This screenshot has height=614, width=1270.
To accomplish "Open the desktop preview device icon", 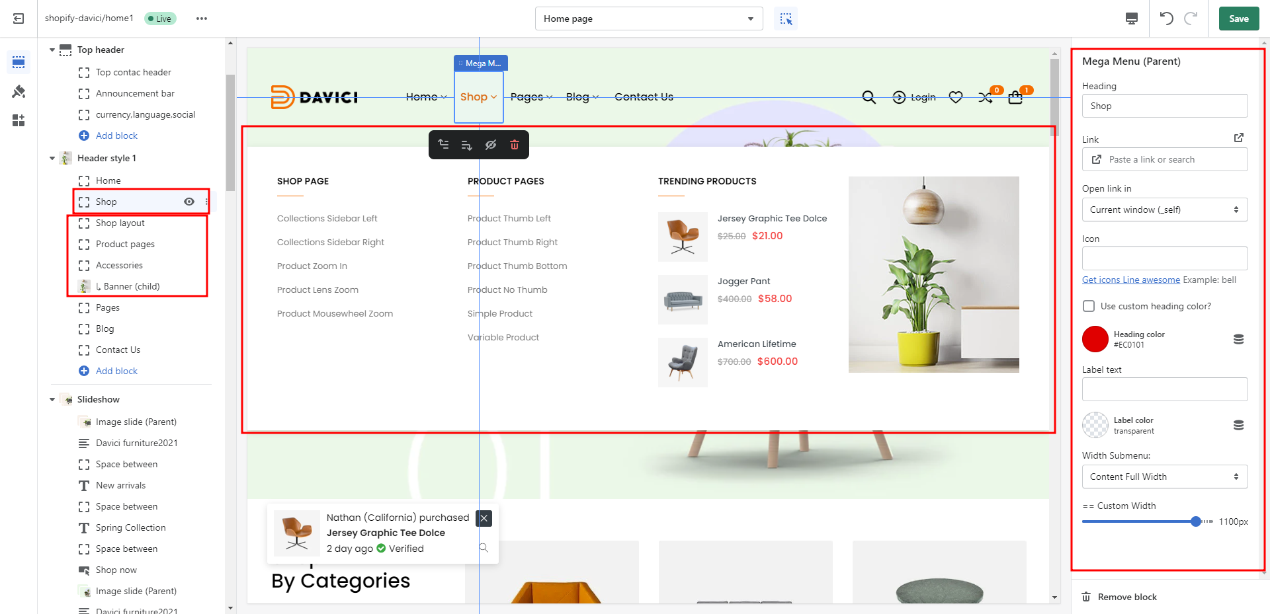I will (x=1132, y=19).
